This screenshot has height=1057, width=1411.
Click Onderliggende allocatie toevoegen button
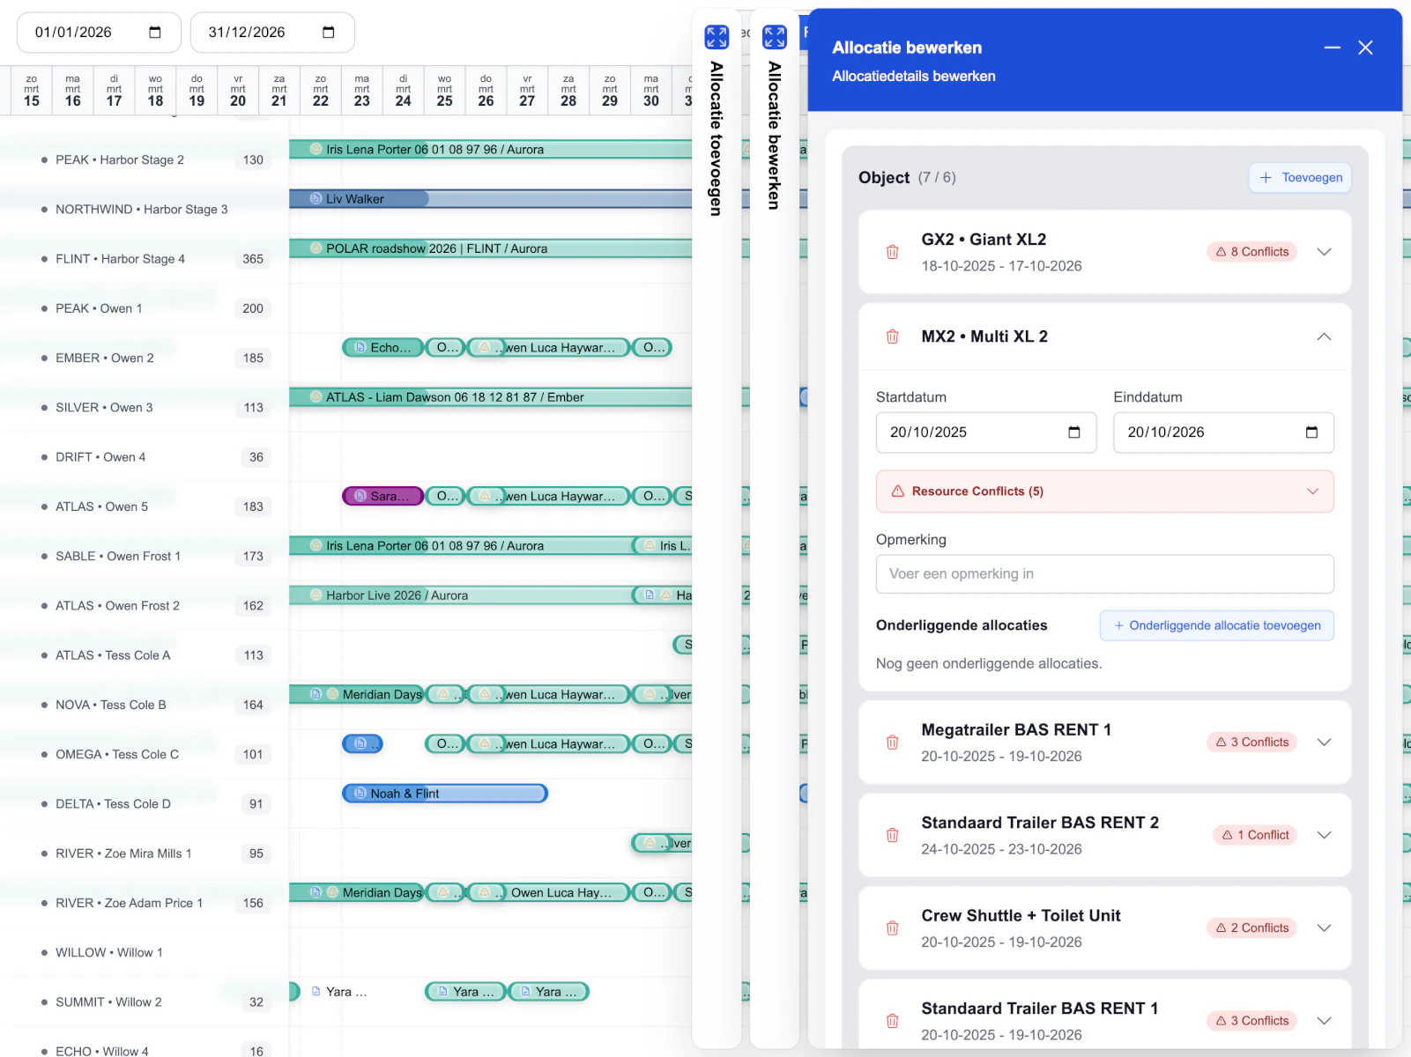click(x=1216, y=625)
